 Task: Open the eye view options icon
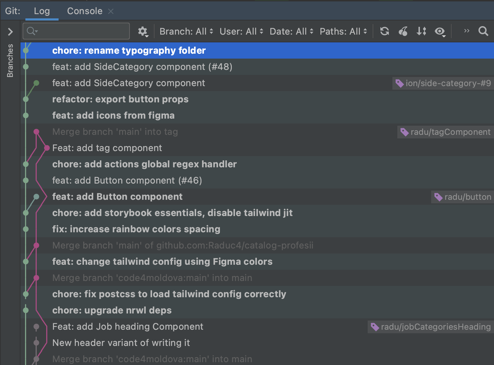[x=440, y=31]
